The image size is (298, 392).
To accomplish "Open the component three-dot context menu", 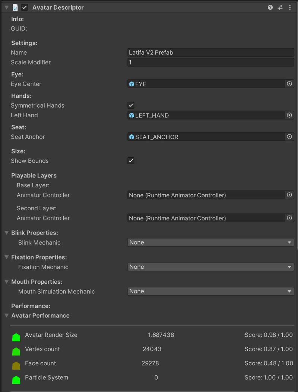I will tap(290, 7).
